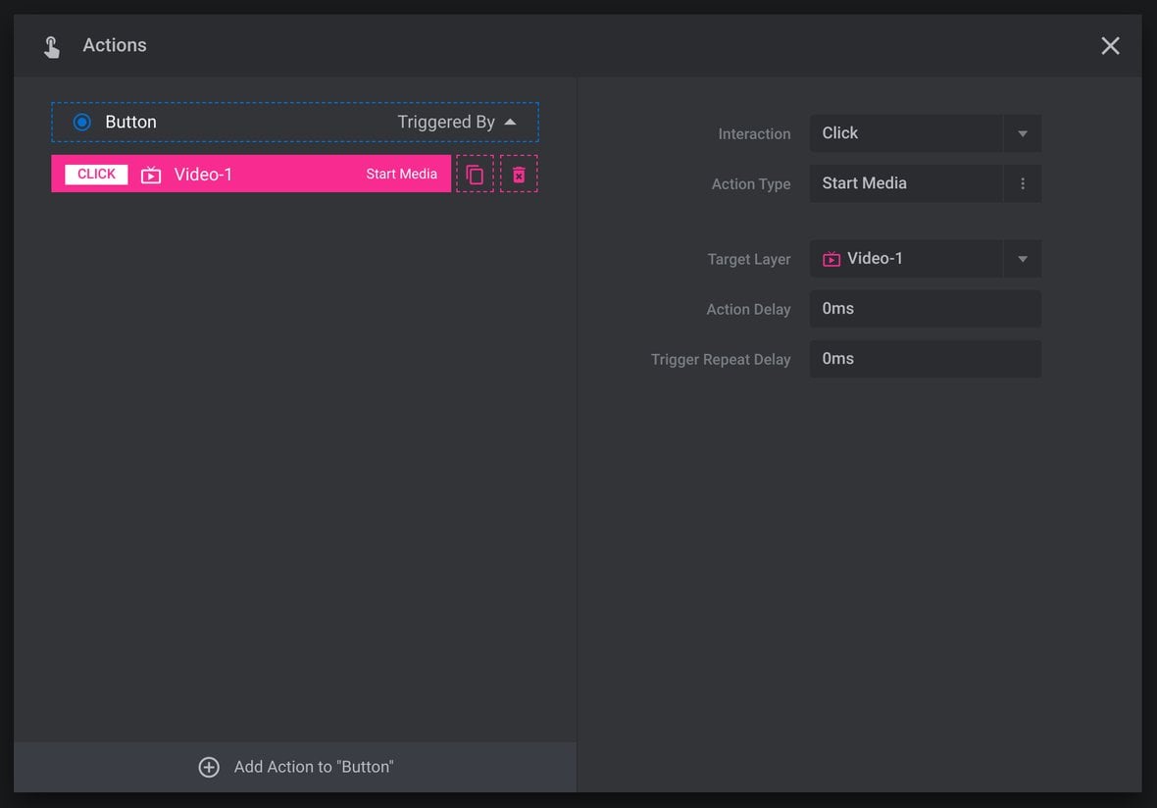Click the "Actions" dialog title

(115, 45)
